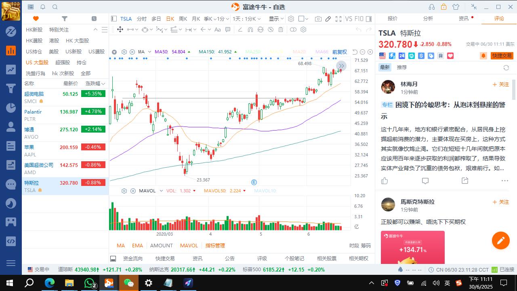Switch to the 推荐 comments filter
The height and width of the screenshot is (291, 517).
pos(402,67)
